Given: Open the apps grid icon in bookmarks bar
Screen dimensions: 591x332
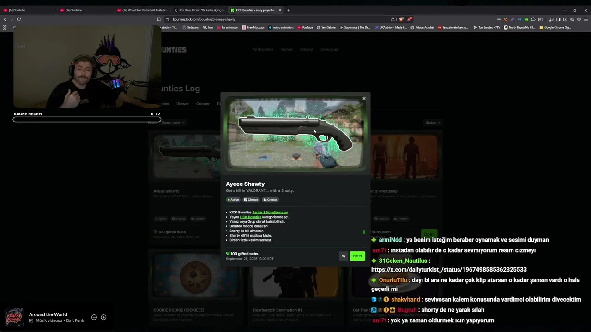Looking at the screenshot, I should pyautogui.click(x=5, y=28).
